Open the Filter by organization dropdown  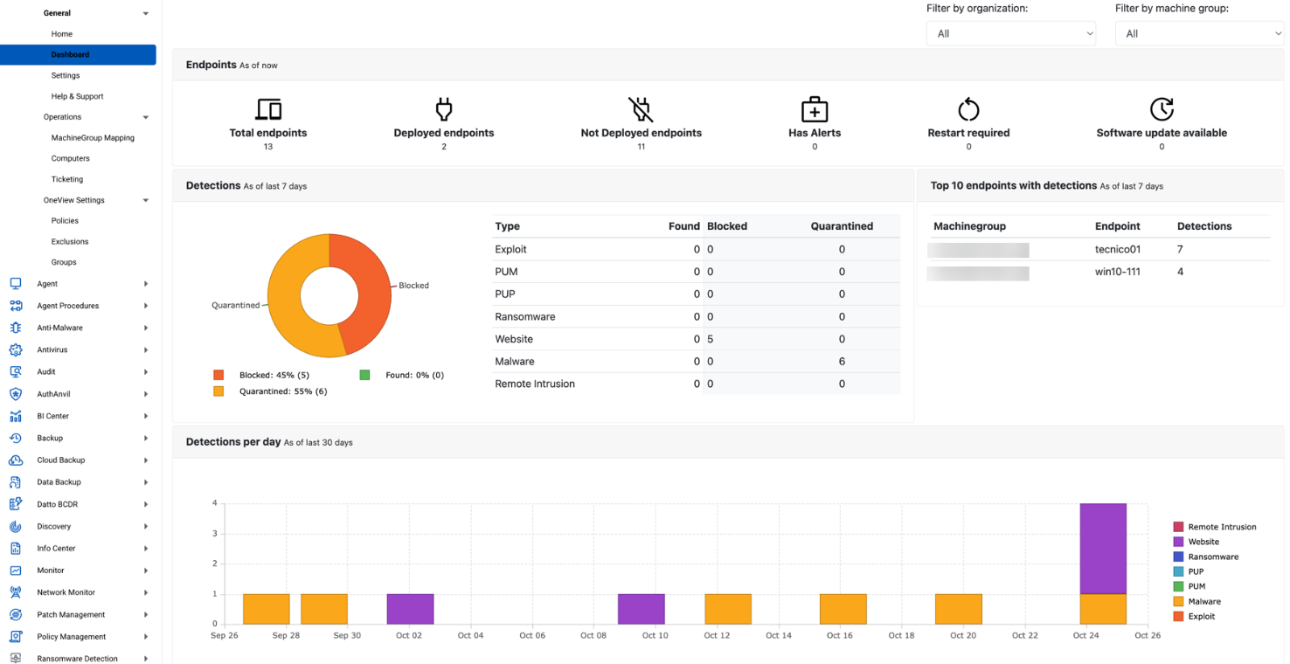pos(1010,33)
